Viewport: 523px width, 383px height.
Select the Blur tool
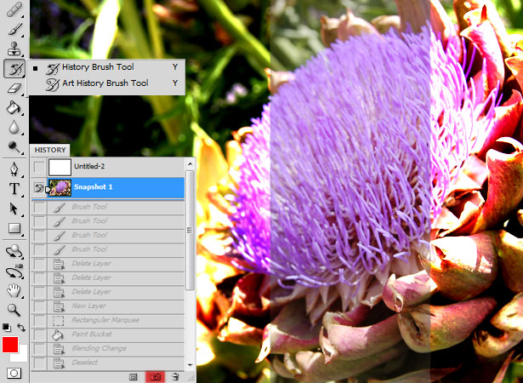click(x=14, y=128)
